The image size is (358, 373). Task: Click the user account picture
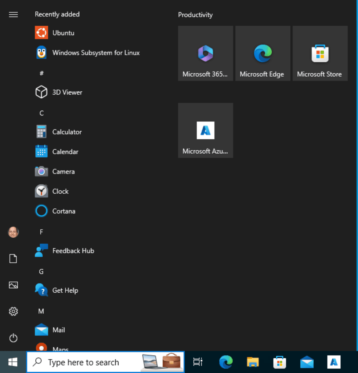click(x=13, y=232)
